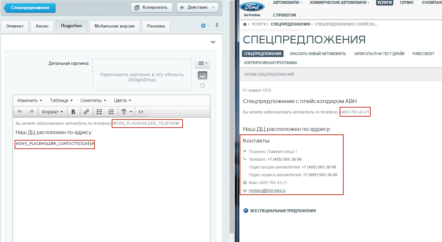Expand the Действия dropdown button
This screenshot has width=442, height=242.
tap(197, 7)
